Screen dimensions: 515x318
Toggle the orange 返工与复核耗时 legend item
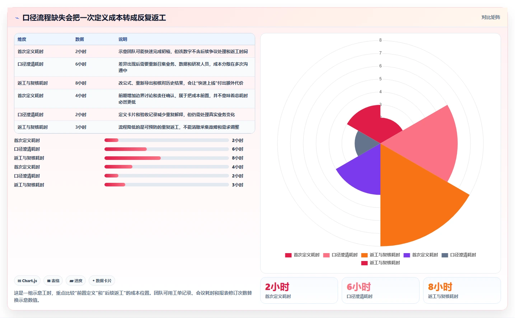click(x=380, y=255)
